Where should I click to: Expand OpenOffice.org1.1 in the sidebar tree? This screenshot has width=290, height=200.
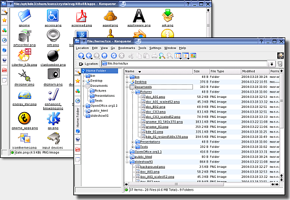click(x=84, y=106)
